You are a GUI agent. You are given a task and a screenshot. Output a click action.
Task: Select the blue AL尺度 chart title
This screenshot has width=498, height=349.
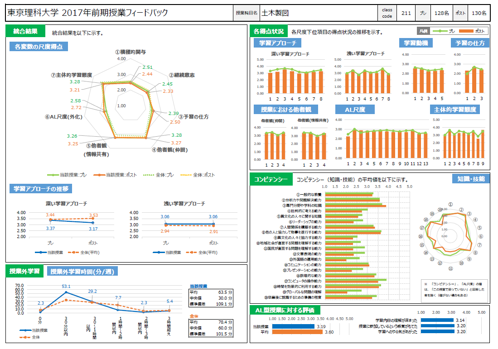pos(355,110)
